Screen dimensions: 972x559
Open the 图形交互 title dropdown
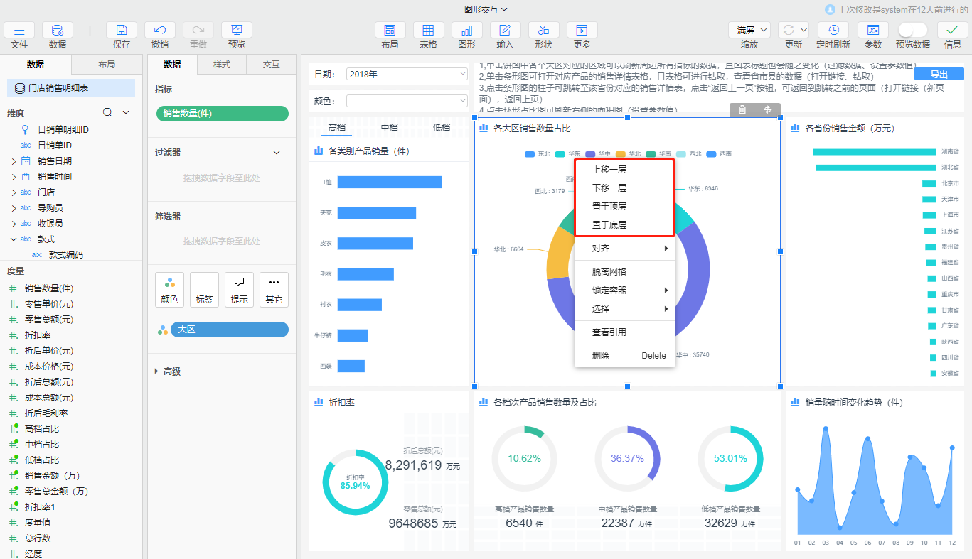(486, 9)
